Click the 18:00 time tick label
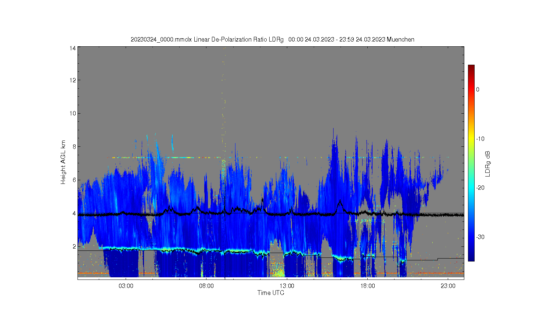The image size is (551, 331). pyautogui.click(x=367, y=286)
